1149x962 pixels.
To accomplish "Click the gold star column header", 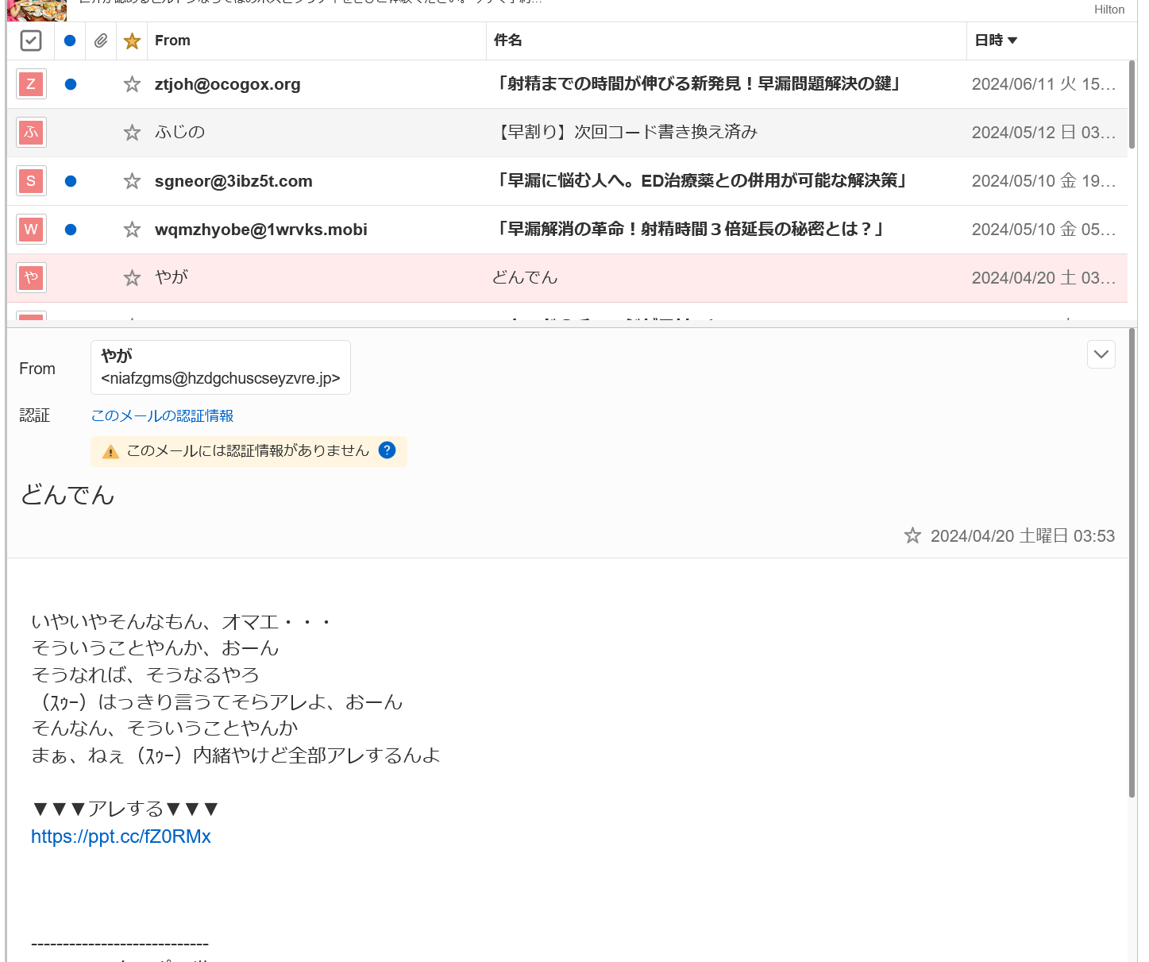I will pos(132,41).
